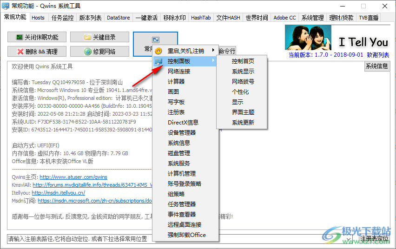Select 显示 in the submenu

coord(242,102)
